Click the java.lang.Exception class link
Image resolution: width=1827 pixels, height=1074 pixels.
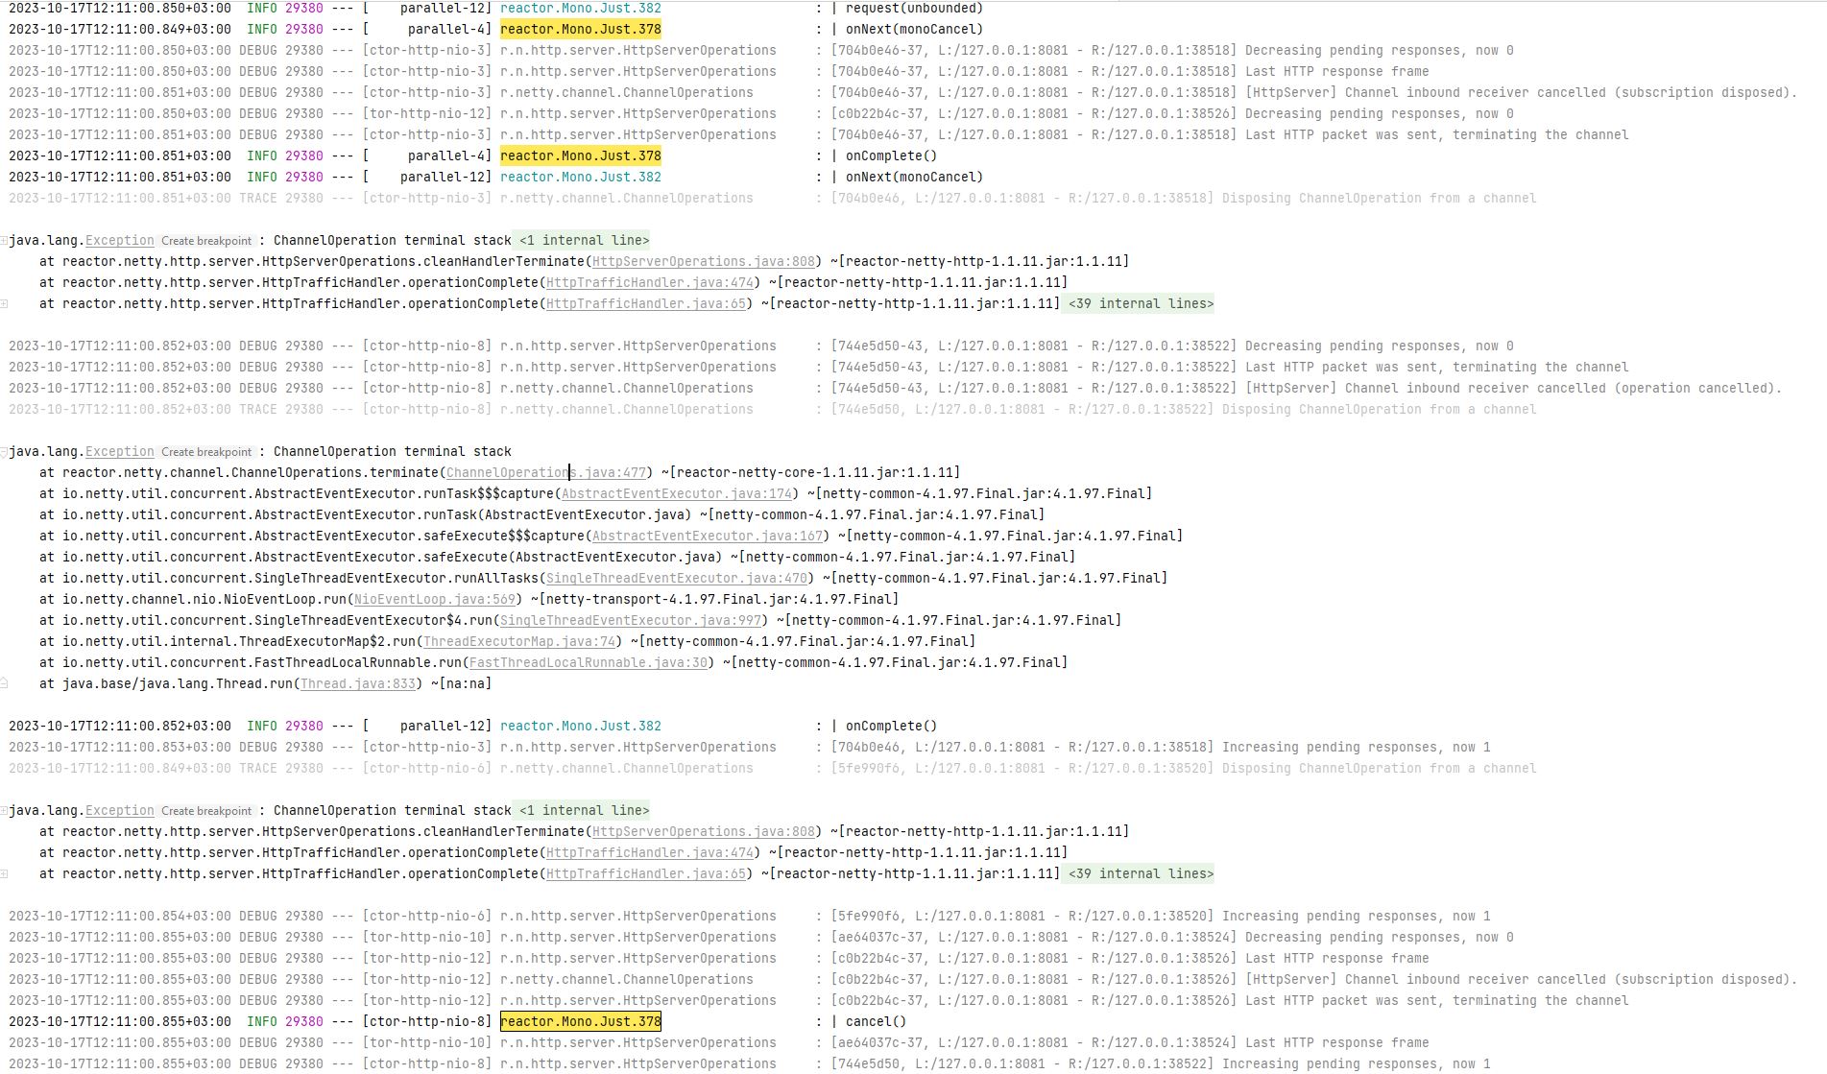(120, 240)
